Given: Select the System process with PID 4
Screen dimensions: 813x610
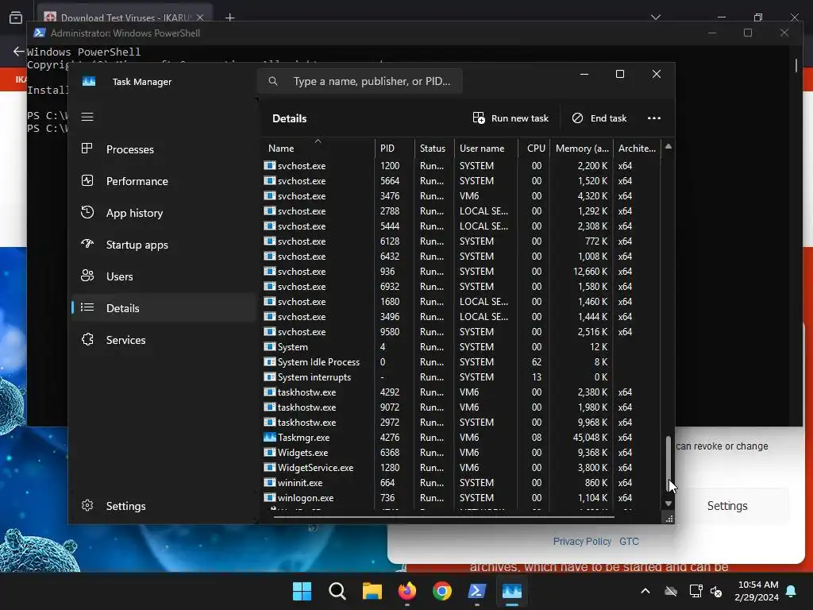Looking at the screenshot, I should 460,347.
